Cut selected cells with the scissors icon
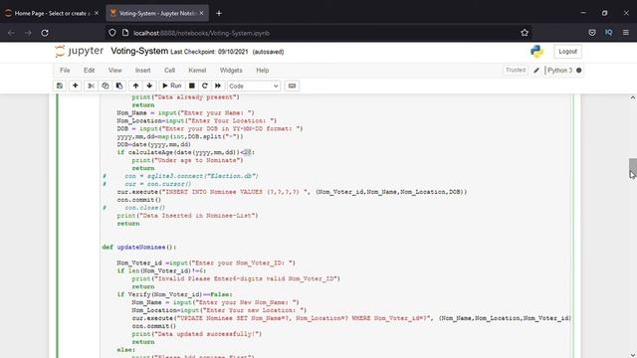The image size is (637, 358). coord(91,86)
